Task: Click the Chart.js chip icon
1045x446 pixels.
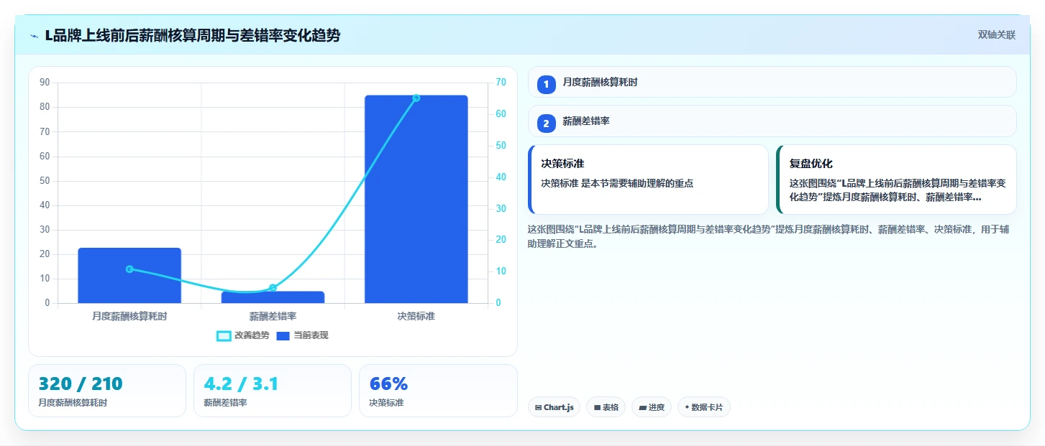Action: point(538,407)
